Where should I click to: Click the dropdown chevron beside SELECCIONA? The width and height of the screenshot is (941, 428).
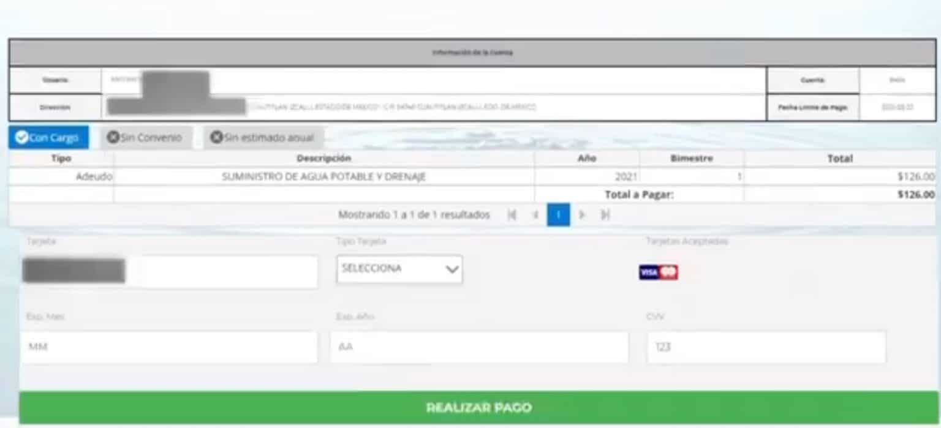pyautogui.click(x=452, y=269)
